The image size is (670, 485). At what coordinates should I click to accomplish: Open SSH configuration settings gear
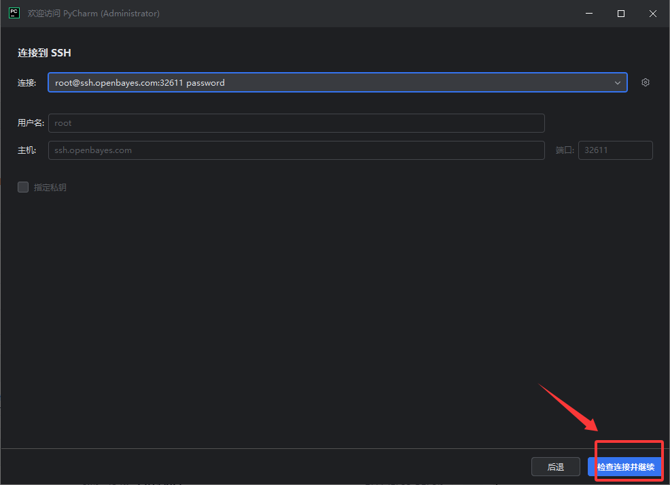[646, 82]
